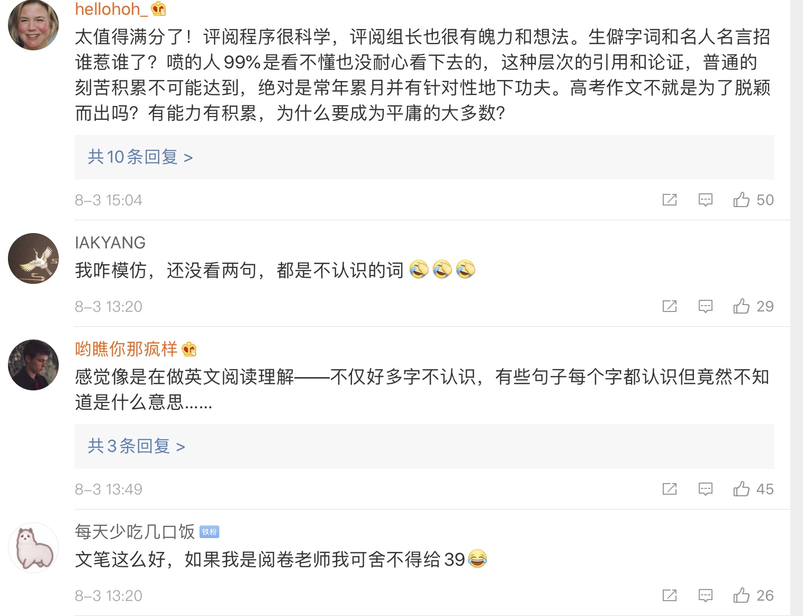Click the 铁粉 badge next to 每天少吃几口饭
The image size is (803, 616).
click(x=209, y=531)
